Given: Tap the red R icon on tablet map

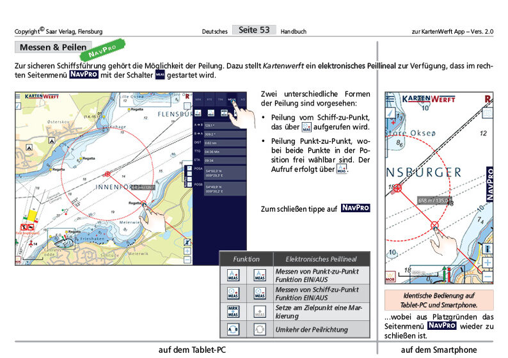Looking at the screenshot, I should tap(187, 97).
